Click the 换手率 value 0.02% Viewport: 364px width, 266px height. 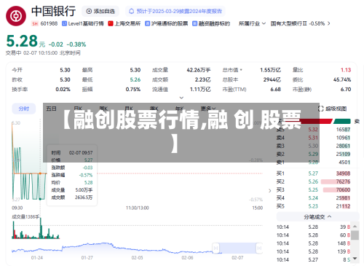point(63,90)
